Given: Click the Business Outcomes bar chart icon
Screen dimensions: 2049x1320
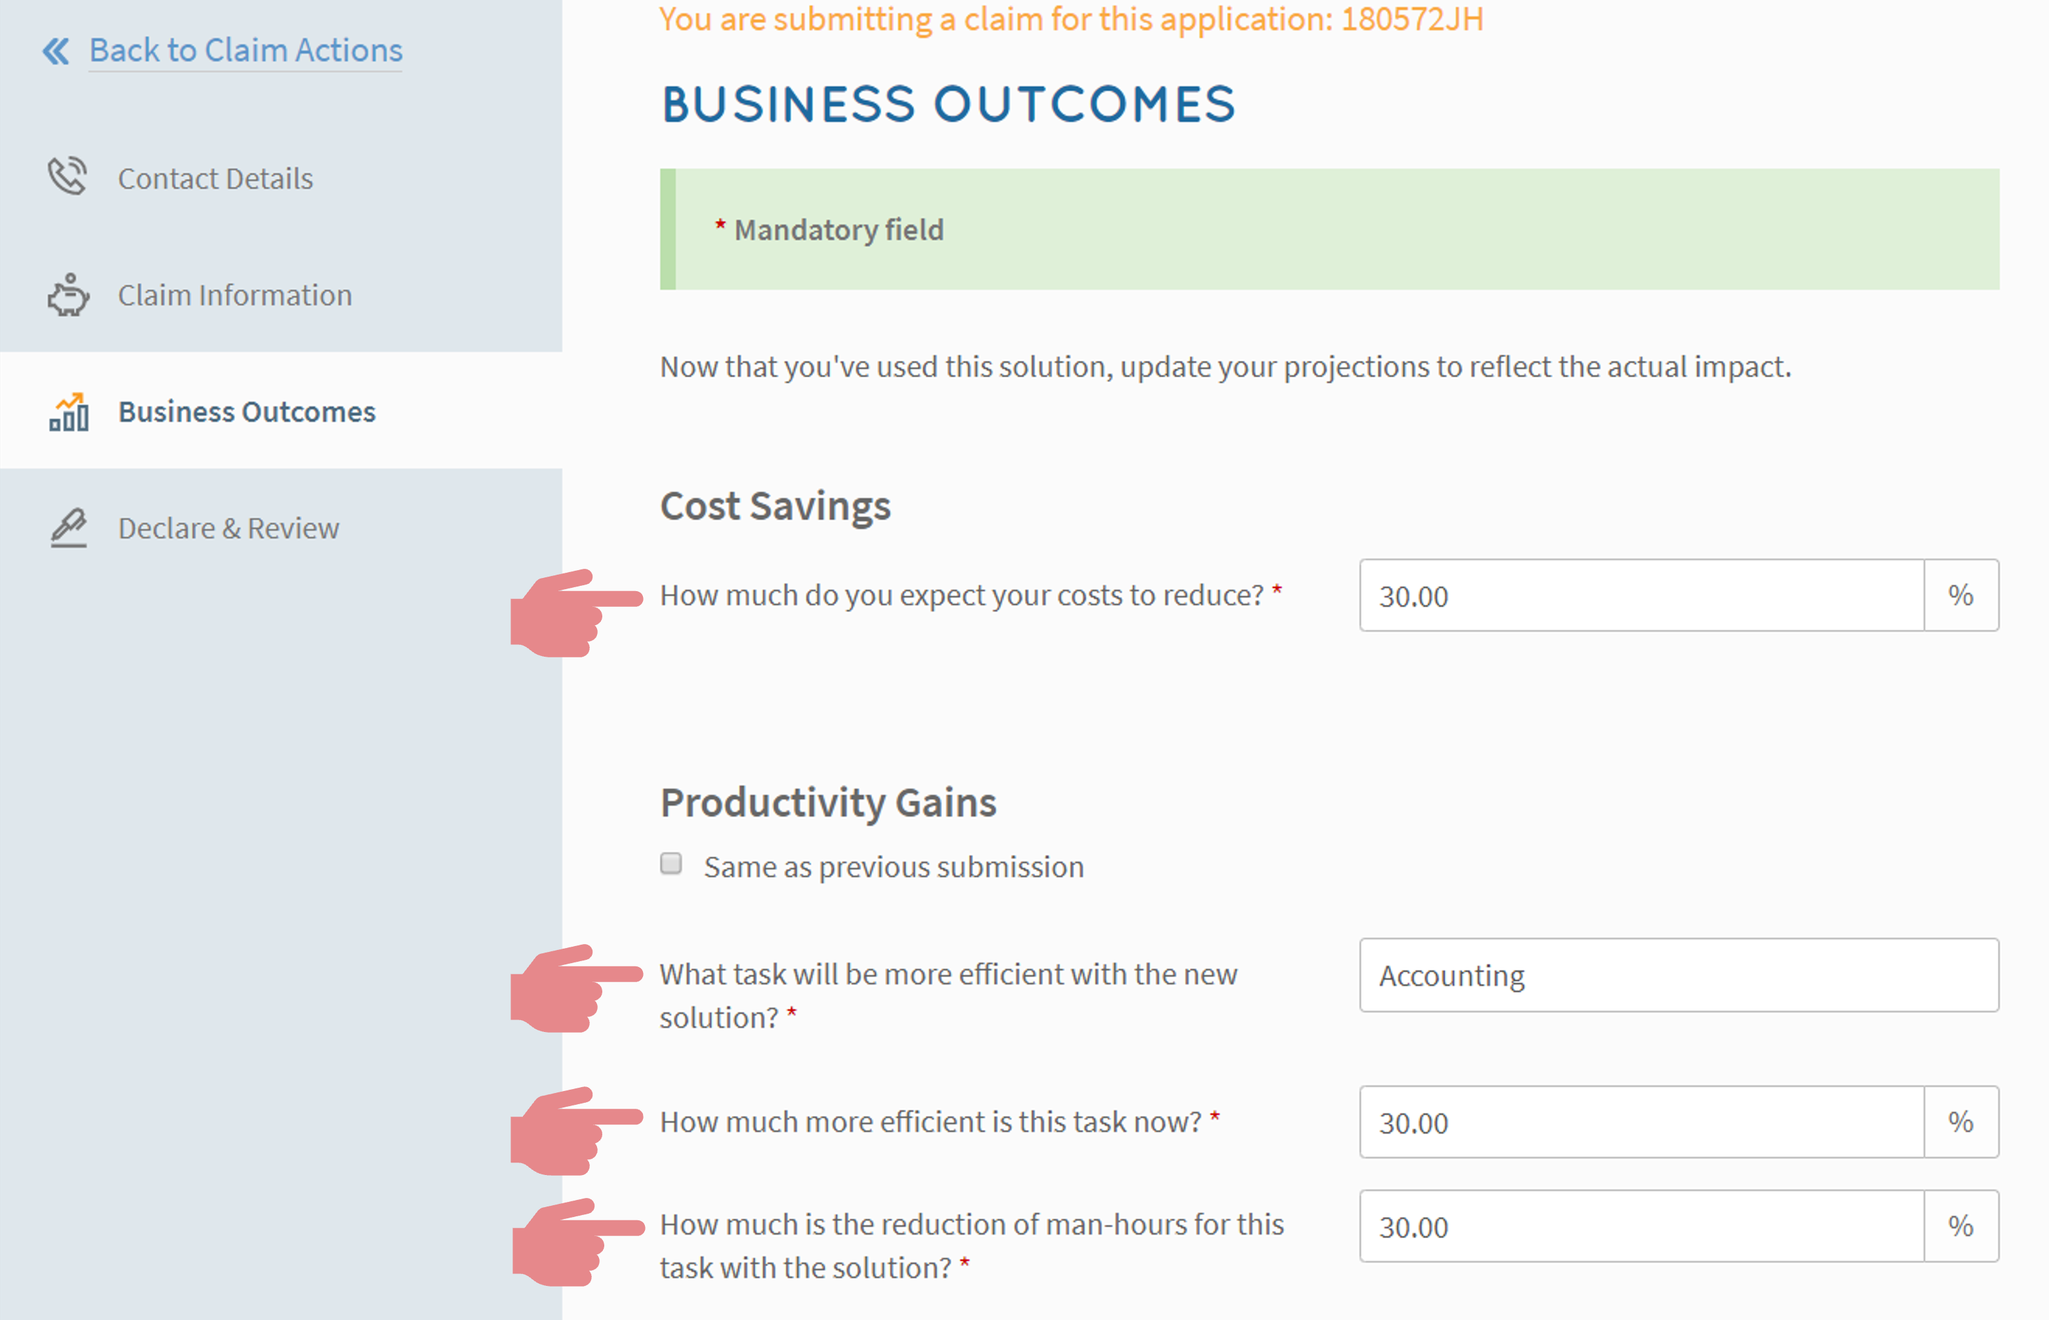Looking at the screenshot, I should (x=68, y=412).
